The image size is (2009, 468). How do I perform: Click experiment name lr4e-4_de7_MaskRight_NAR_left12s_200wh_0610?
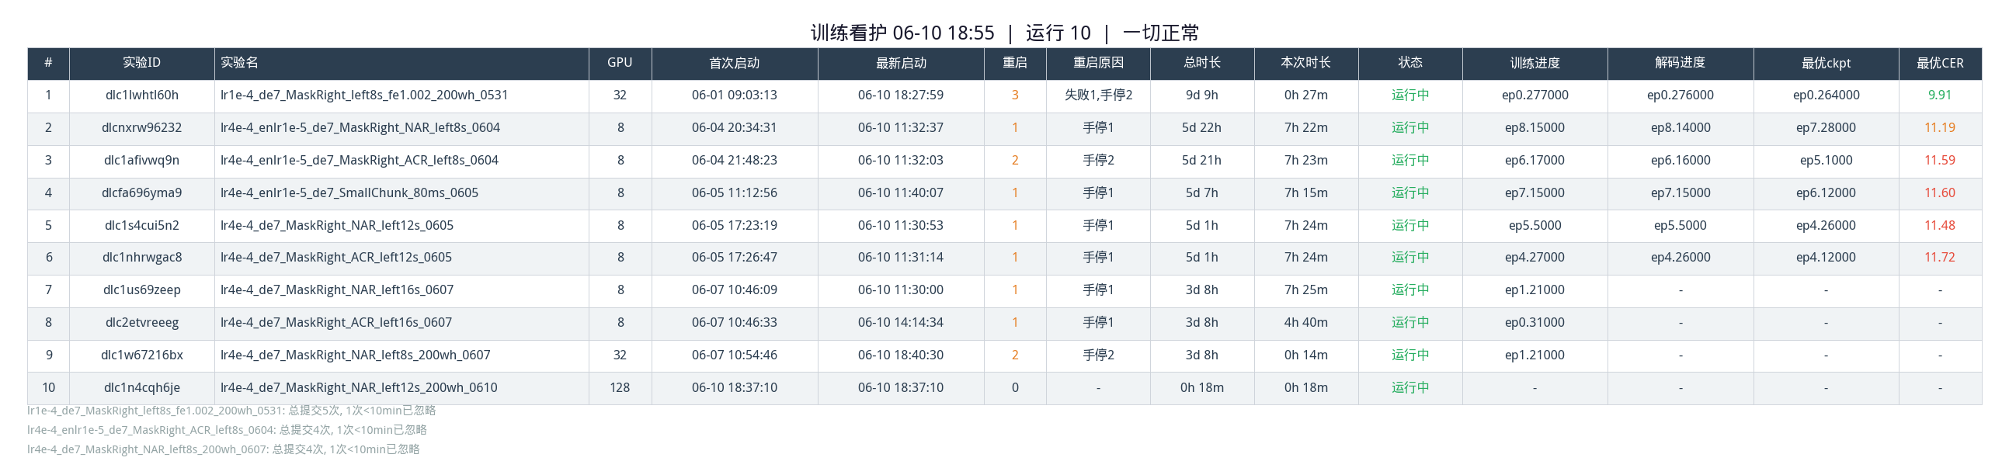(x=359, y=387)
